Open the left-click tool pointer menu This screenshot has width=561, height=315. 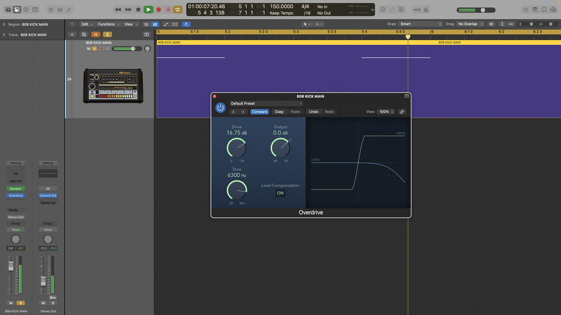click(307, 24)
